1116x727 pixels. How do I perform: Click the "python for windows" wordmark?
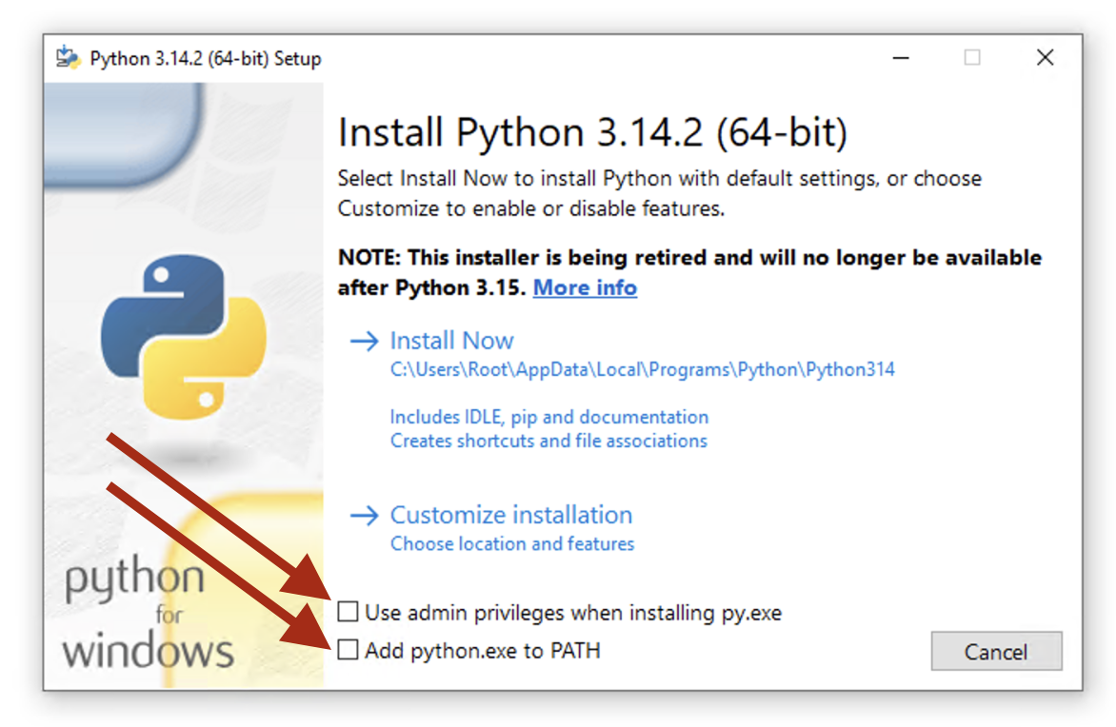148,615
